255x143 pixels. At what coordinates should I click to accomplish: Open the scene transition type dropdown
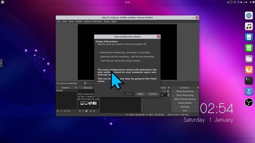(x=163, y=91)
